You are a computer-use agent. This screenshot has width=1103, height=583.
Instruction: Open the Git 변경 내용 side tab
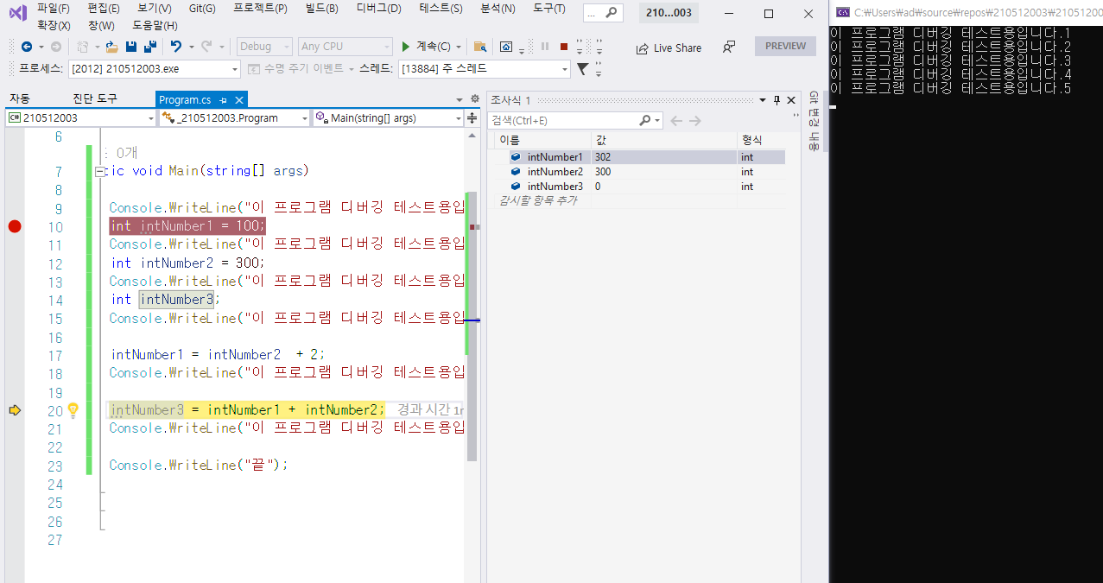(813, 121)
